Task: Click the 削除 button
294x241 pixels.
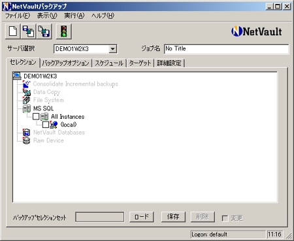Action: tap(203, 217)
